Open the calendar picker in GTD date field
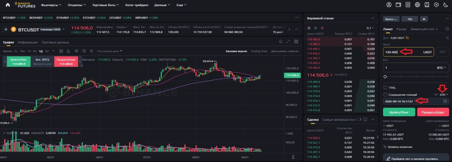This screenshot has width=452, height=162. 445,101
